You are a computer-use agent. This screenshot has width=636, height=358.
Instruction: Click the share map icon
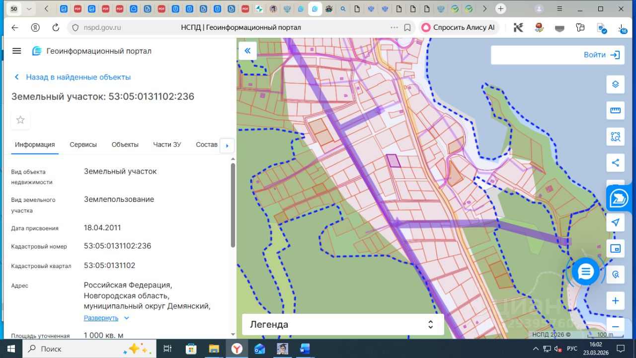click(615, 163)
